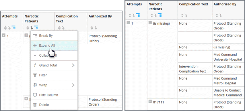
Task: Click sort icon under left Complication Text header
Action: (61, 28)
